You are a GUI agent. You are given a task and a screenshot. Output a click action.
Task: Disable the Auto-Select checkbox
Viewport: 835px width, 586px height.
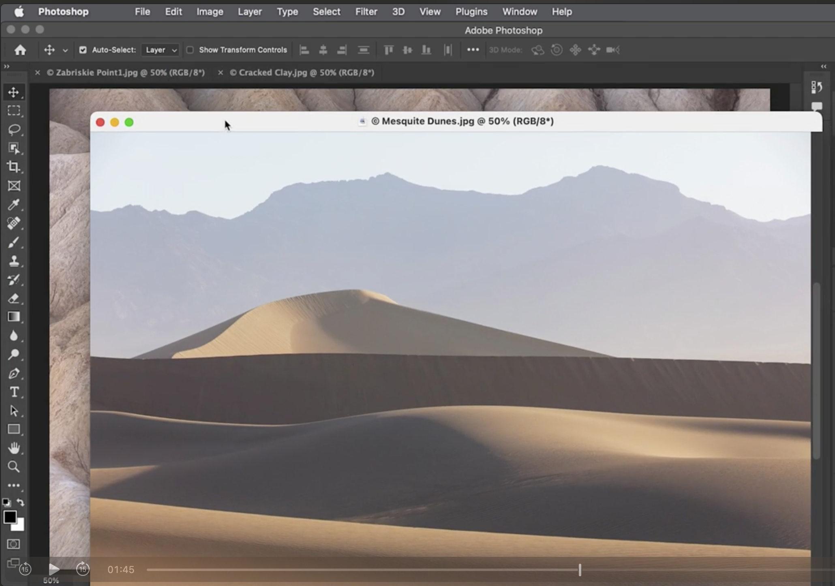pyautogui.click(x=83, y=50)
